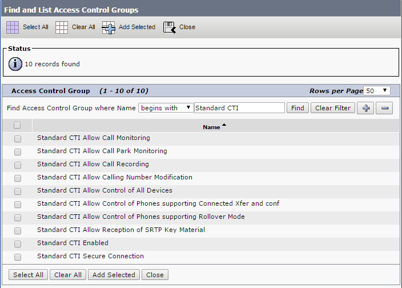Click the bottom Add Selected button
This screenshot has height=288, width=402.
click(114, 275)
